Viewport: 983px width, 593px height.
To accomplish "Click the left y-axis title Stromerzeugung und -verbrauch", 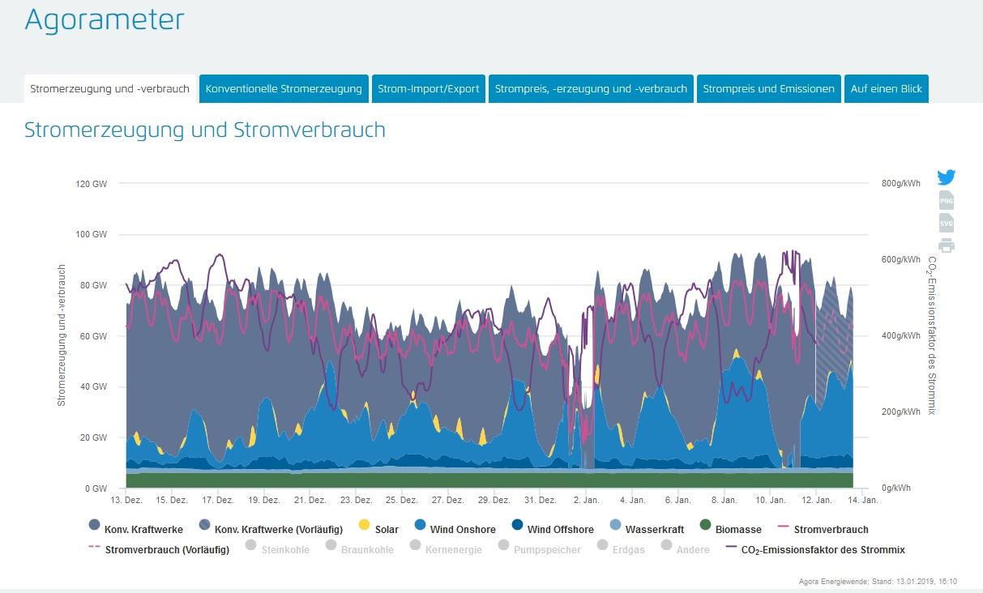I will [x=62, y=335].
